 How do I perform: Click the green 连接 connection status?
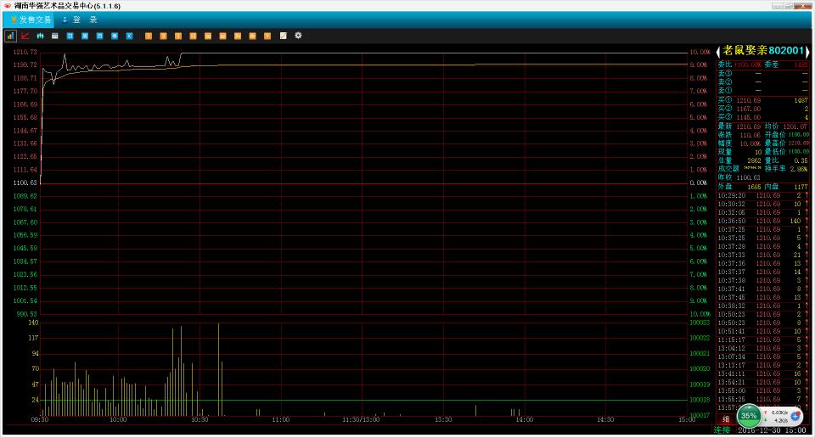[722, 430]
